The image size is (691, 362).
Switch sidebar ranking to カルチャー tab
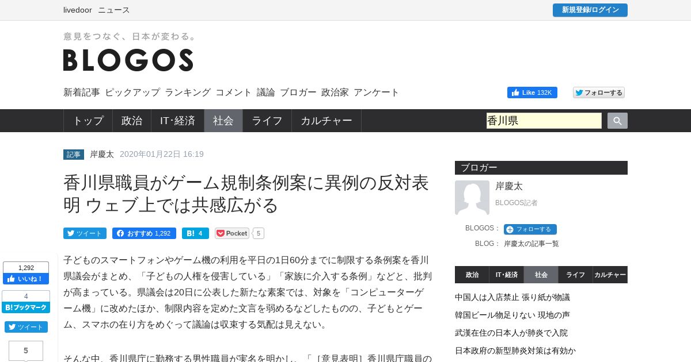[x=610, y=275]
